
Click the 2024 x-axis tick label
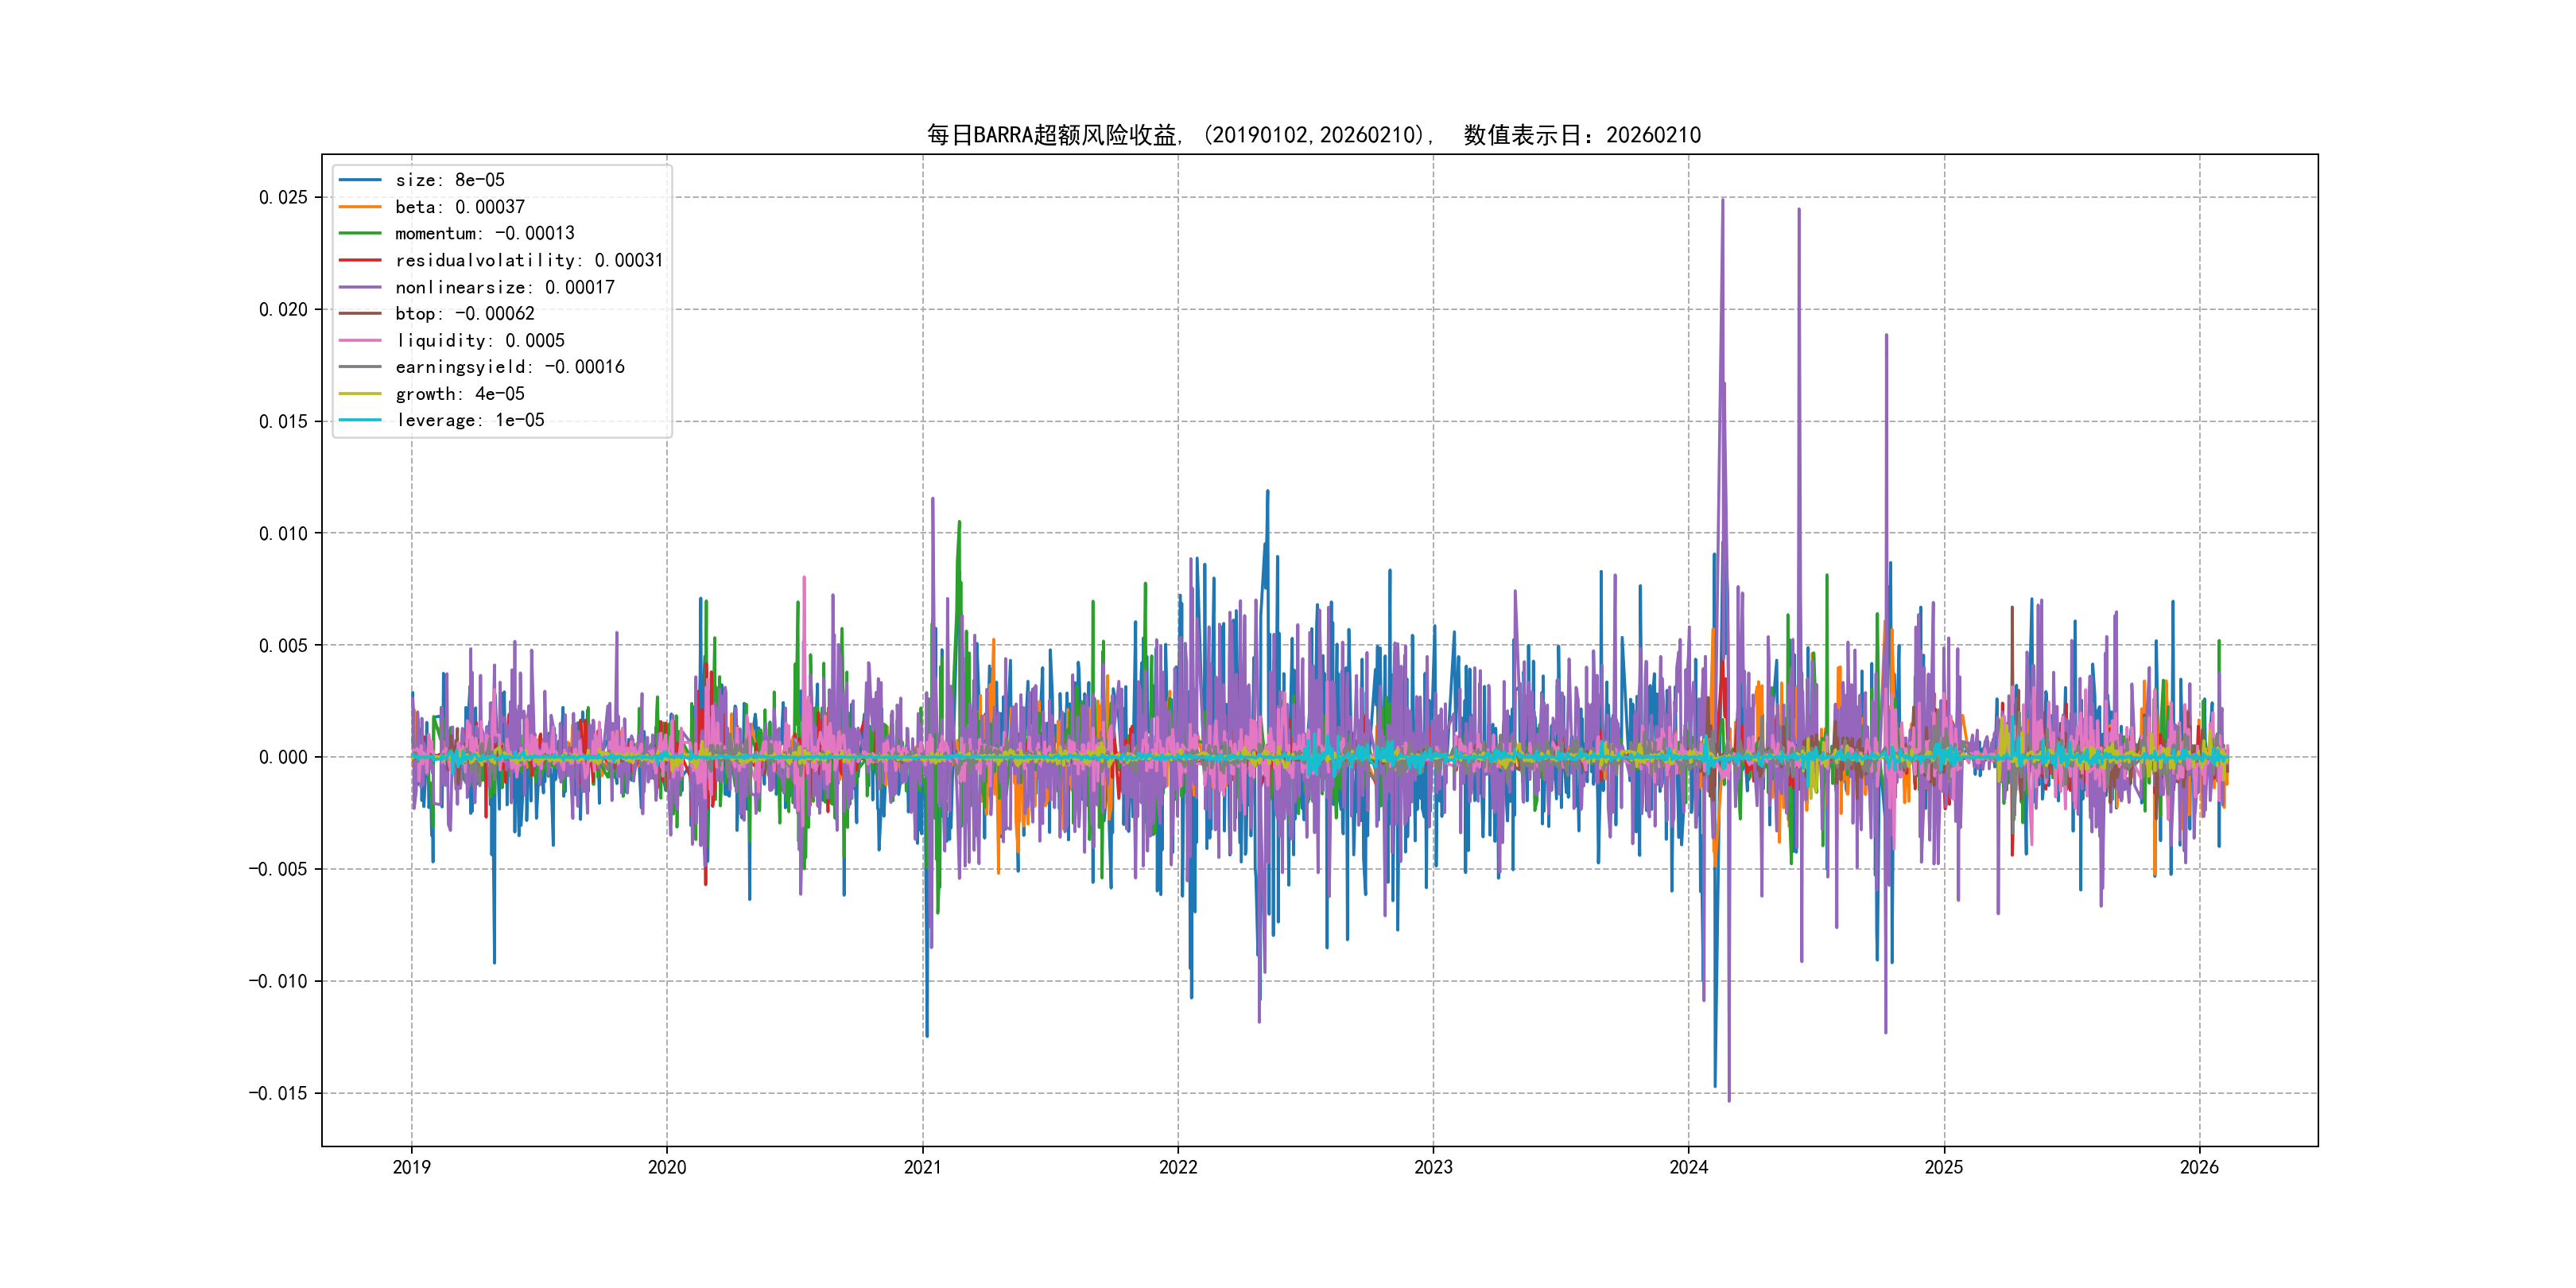coord(1688,1167)
